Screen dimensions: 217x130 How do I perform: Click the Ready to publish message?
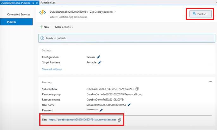pos(56,38)
